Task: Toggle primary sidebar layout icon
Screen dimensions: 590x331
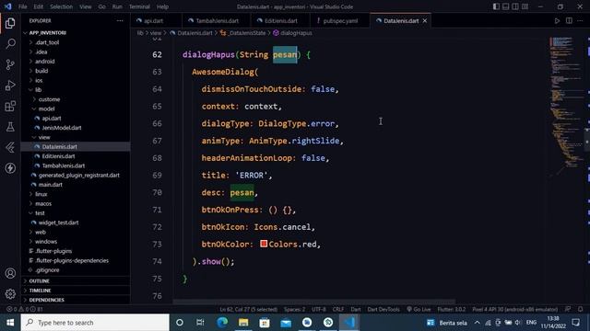Action: pos(496,6)
